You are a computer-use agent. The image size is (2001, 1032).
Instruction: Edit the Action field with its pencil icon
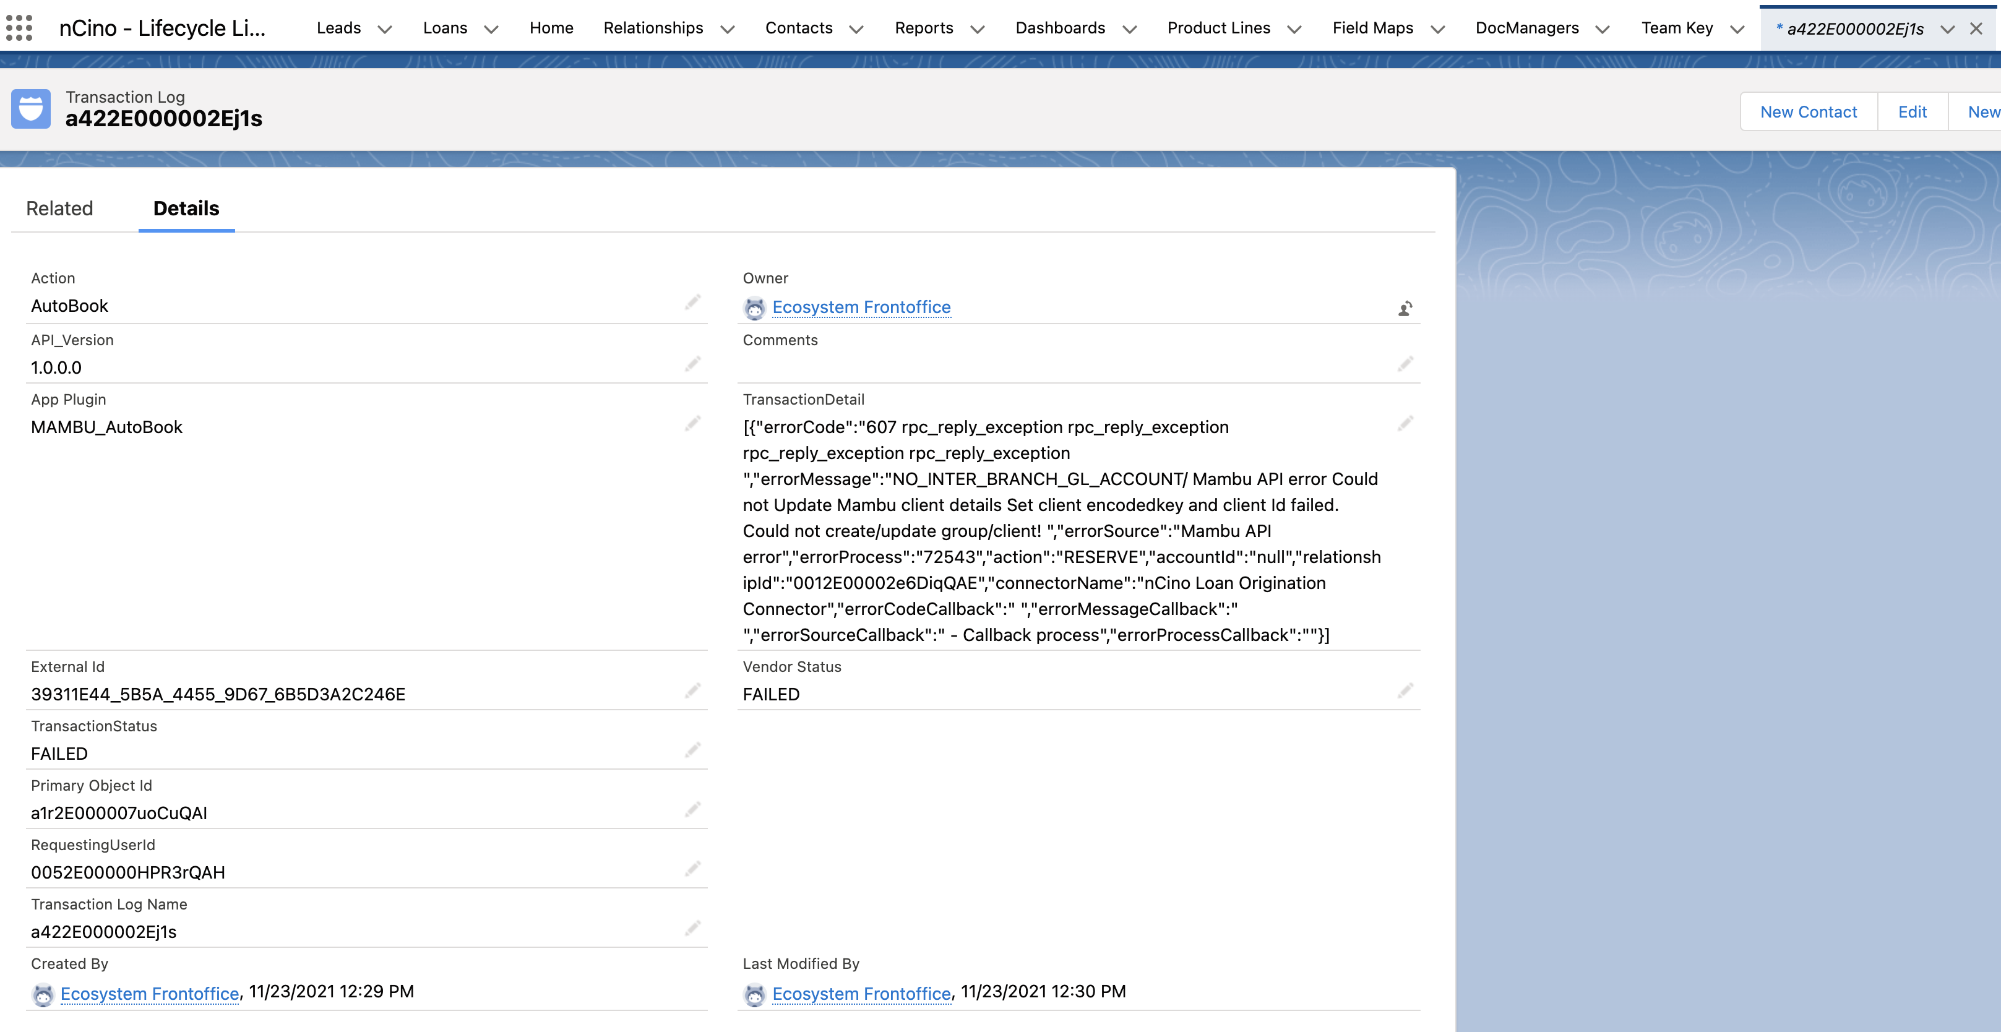(692, 302)
